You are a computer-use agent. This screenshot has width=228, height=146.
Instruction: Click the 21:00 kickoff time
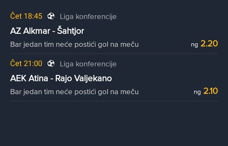pos(33,64)
